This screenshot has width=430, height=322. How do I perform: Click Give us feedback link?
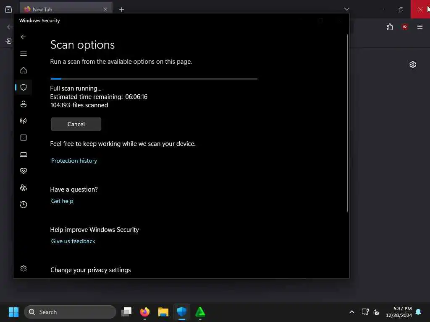pyautogui.click(x=73, y=241)
